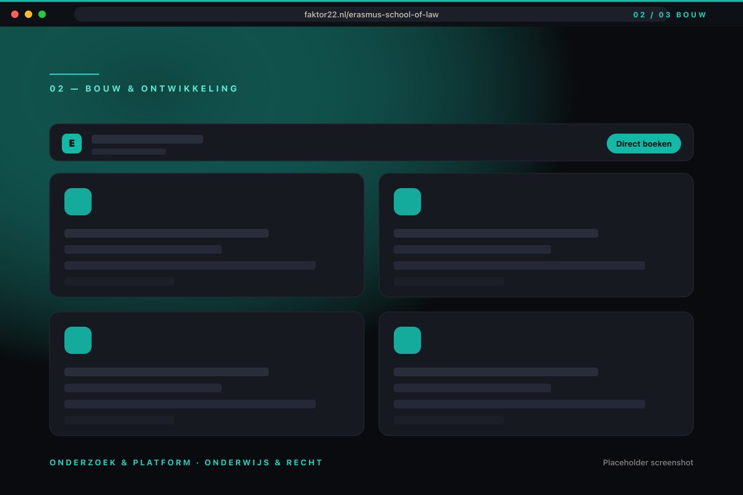Open the top-right content card
The width and height of the screenshot is (743, 495).
536,235
